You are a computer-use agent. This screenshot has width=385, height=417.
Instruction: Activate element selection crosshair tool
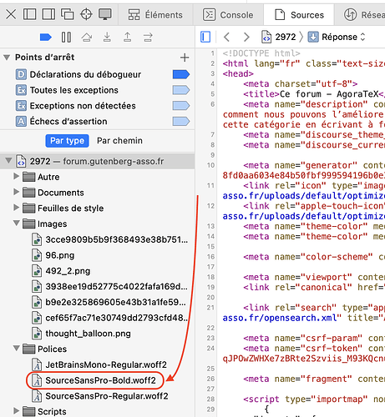pyautogui.click(x=86, y=14)
